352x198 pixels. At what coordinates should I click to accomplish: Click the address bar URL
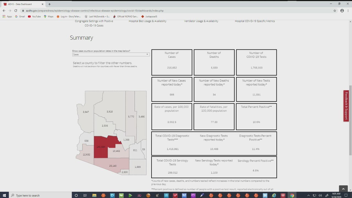pyautogui.click(x=95, y=11)
